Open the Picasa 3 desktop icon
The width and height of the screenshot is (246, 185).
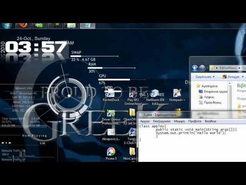(111, 151)
